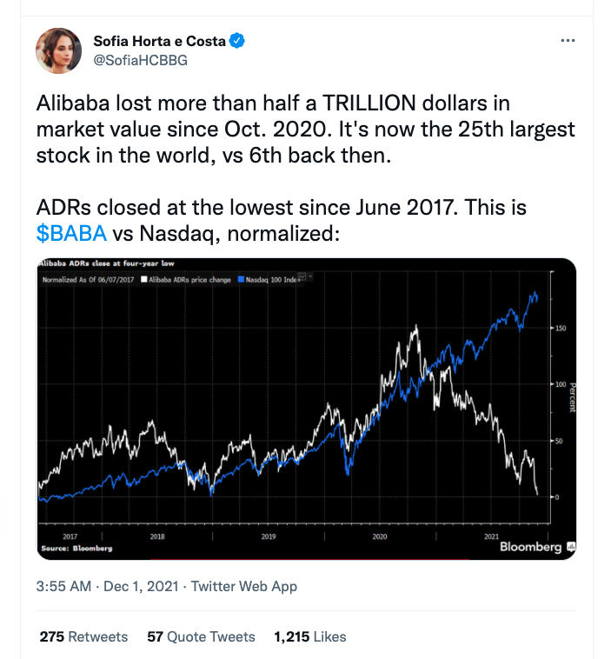611x659 pixels.
Task: Click the 2020 marker on the chart axis
Action: [379, 537]
